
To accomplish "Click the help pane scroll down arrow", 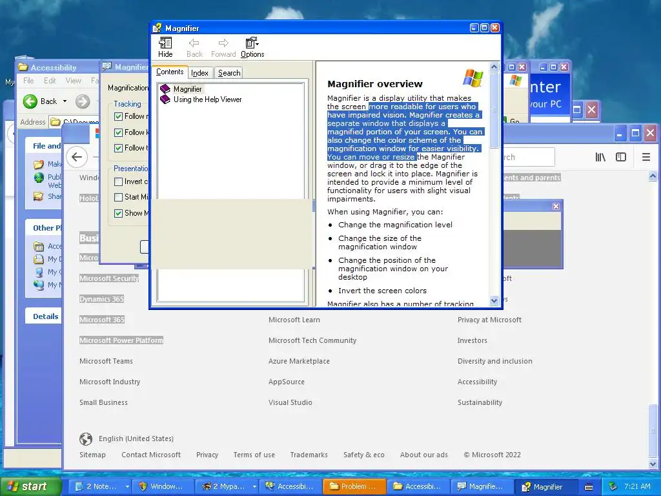I will tap(494, 300).
